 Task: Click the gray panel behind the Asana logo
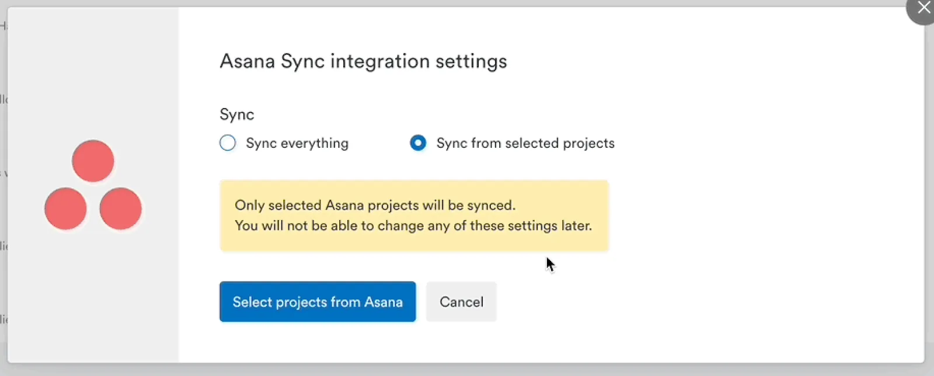click(x=93, y=292)
